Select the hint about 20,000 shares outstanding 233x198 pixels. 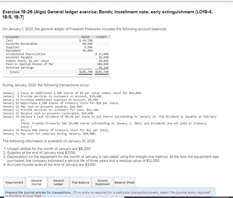tap(114, 125)
